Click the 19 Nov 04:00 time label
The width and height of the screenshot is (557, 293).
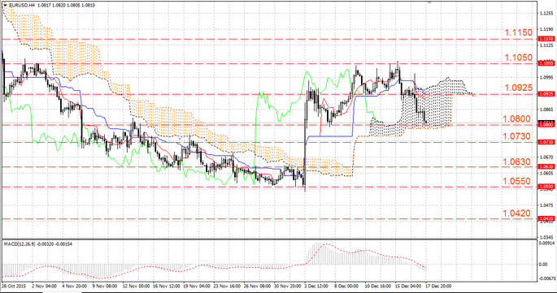tap(197, 286)
